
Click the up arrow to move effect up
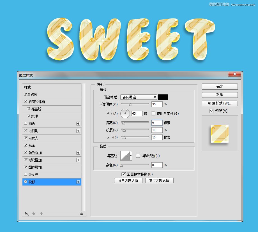tap(34, 214)
